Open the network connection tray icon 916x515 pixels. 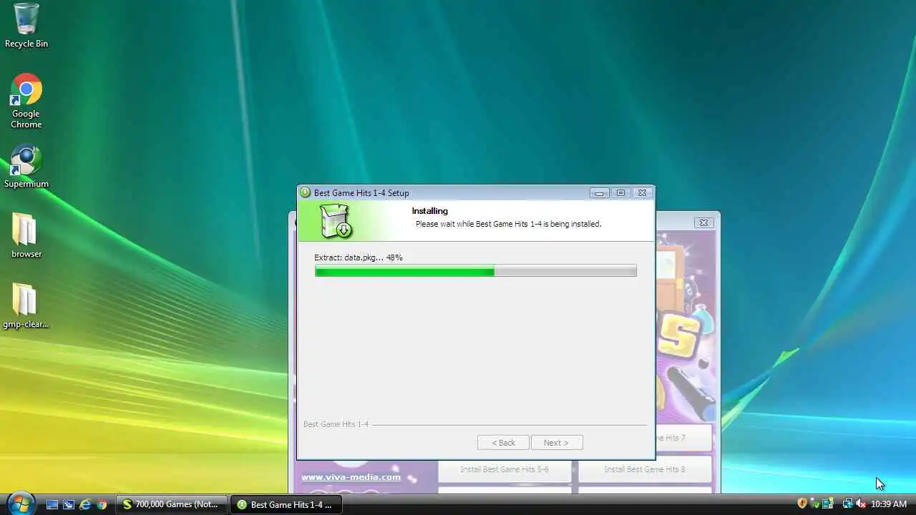coord(848,504)
